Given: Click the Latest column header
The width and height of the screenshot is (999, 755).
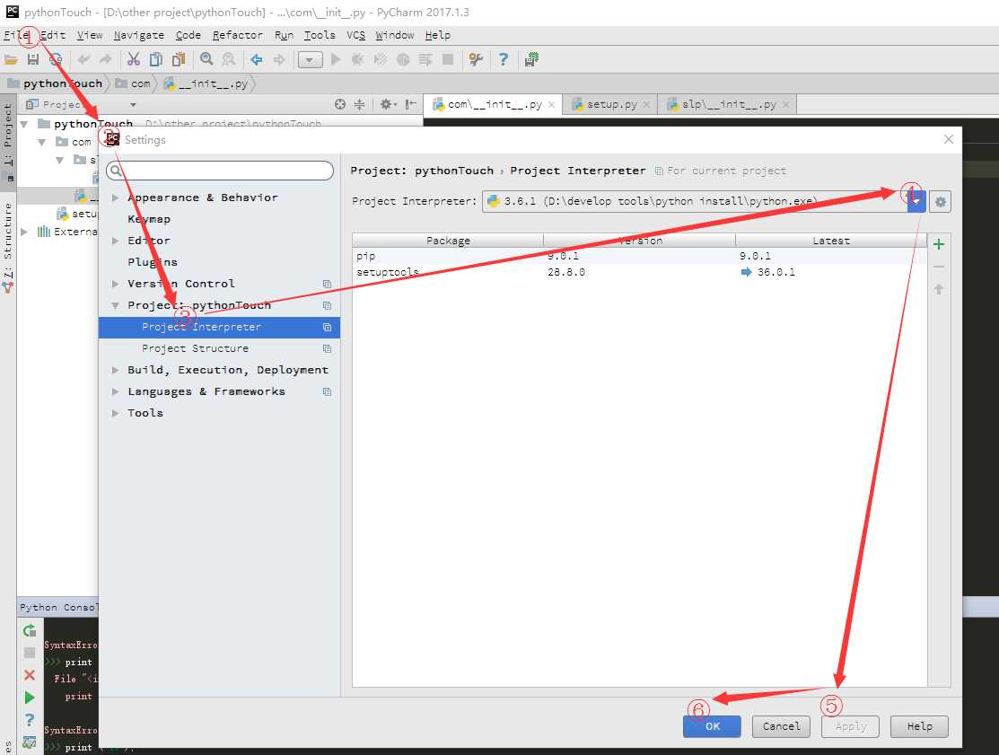Looking at the screenshot, I should (x=831, y=241).
